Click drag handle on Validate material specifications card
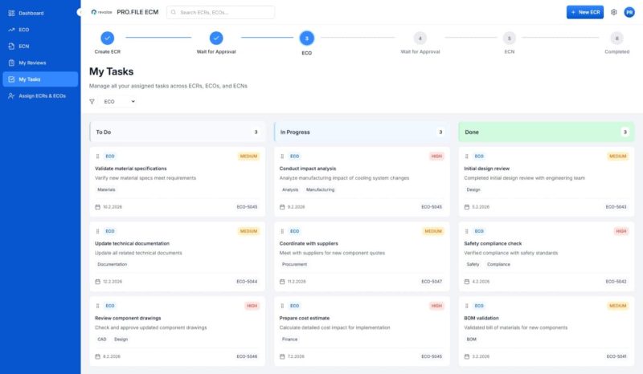 [x=97, y=156]
